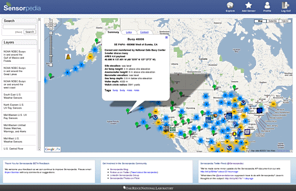Select the Map view type button
The image size is (296, 191).
click(x=260, y=21)
